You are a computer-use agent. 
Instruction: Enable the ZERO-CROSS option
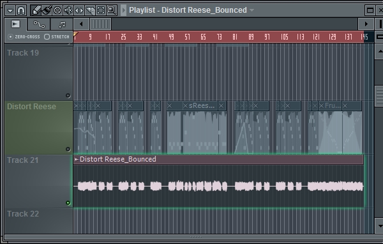pos(24,37)
